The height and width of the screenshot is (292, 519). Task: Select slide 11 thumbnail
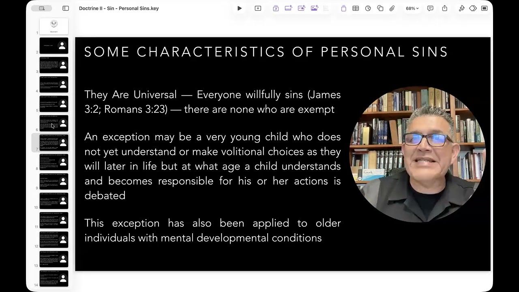pos(54,221)
